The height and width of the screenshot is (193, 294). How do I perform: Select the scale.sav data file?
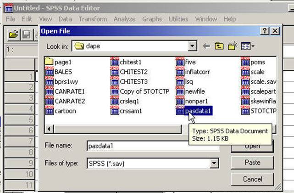point(259,81)
